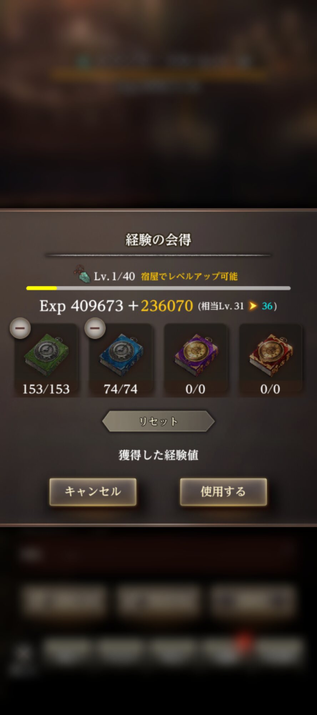Screen dimensions: 317x715
Task: Tap the 0/0 count under red book
Action: click(x=270, y=389)
